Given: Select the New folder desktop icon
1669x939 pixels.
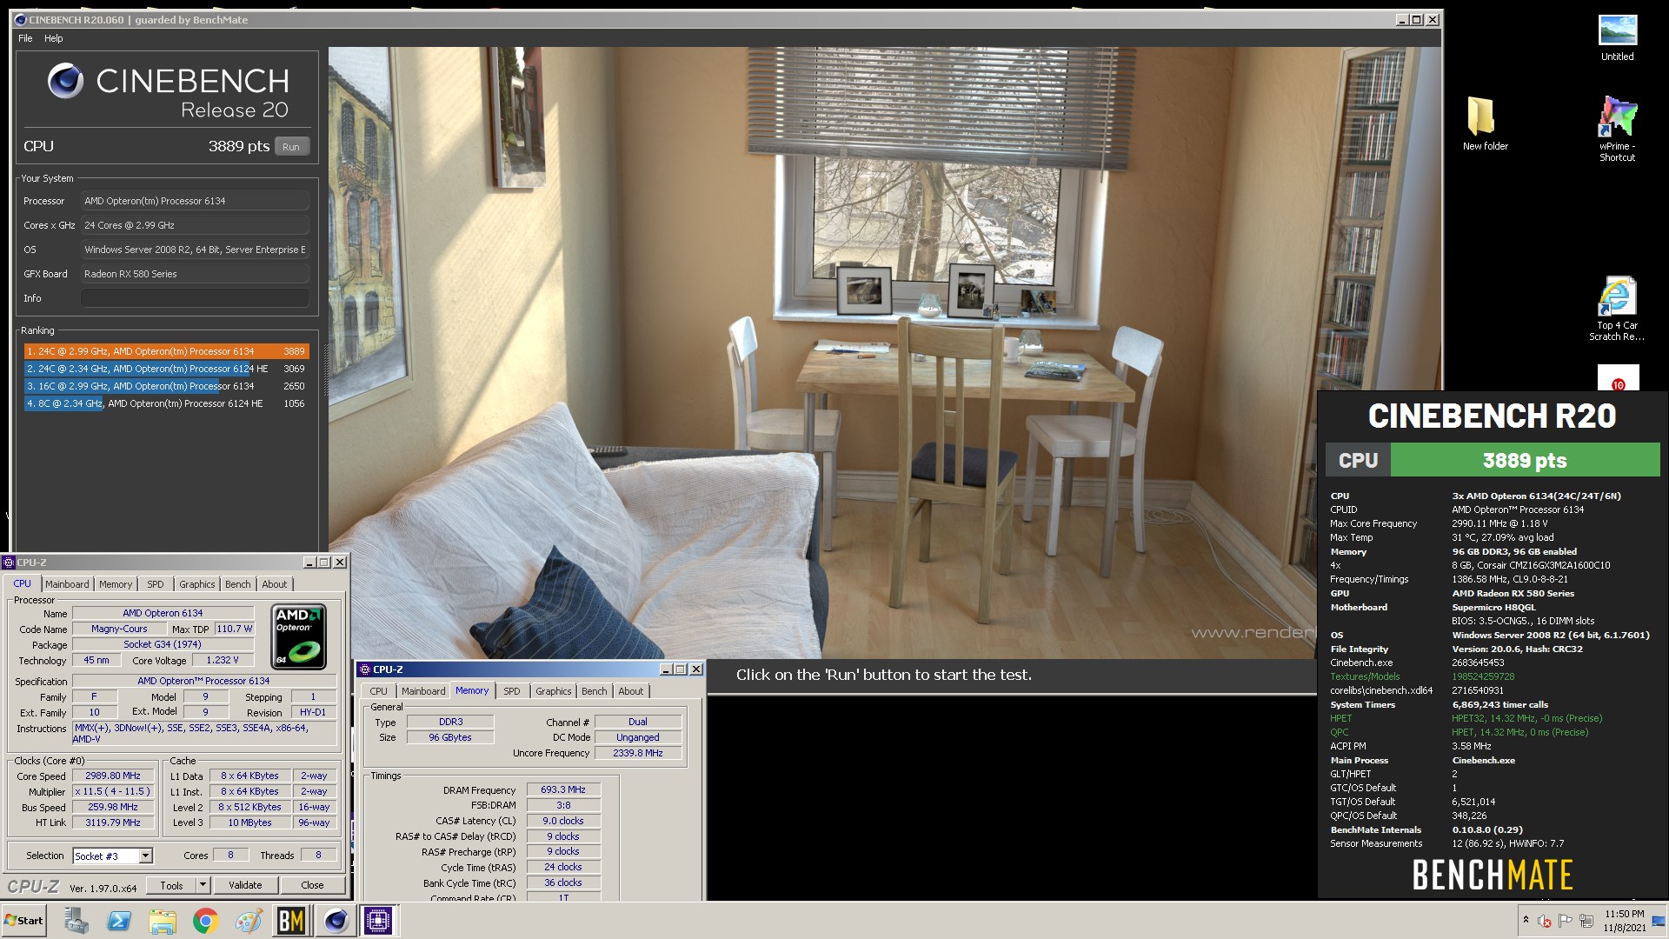Looking at the screenshot, I should coord(1485,123).
